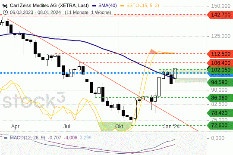Screen dimensions: 233x155
Task: Click the blue SMA(40) legend line marker
Action: 94,6
